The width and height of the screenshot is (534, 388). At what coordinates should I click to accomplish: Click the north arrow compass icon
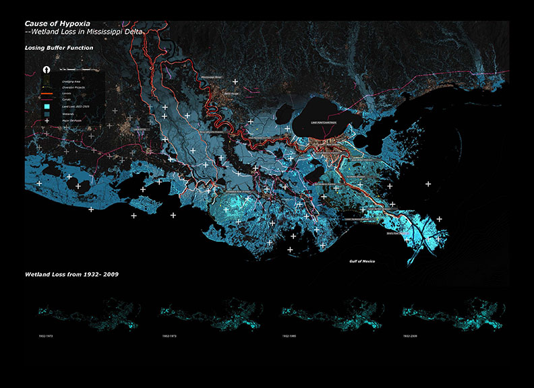[47, 69]
